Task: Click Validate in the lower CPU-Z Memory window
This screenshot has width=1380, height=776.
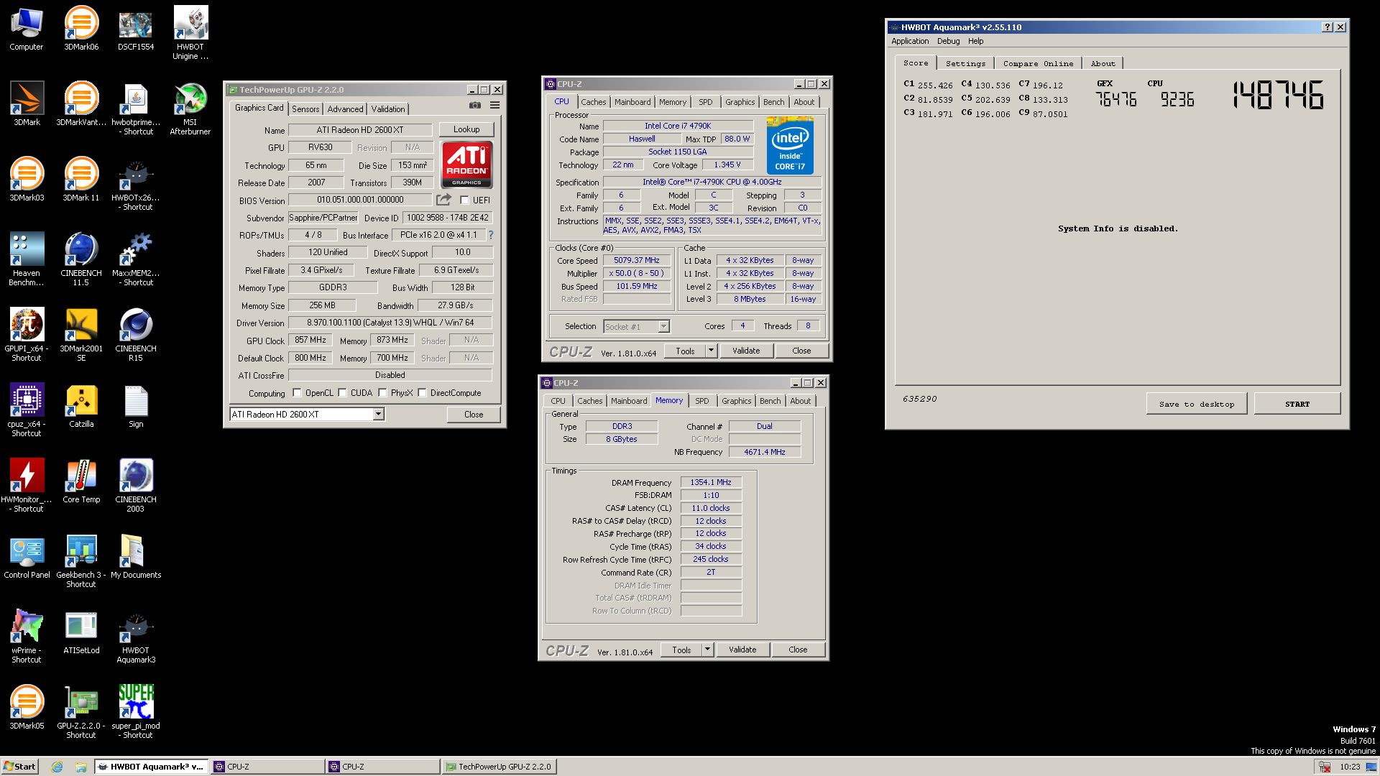Action: (x=742, y=650)
